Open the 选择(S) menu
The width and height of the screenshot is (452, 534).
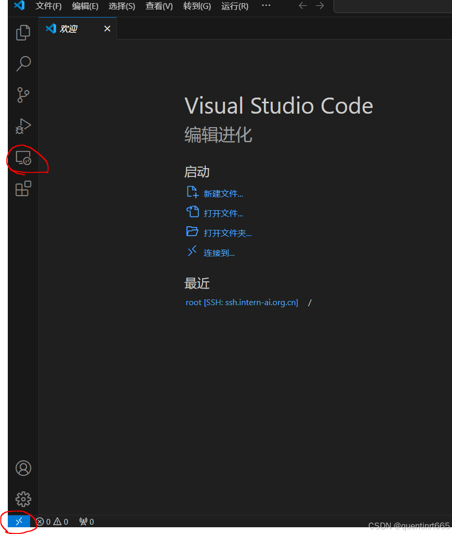(x=122, y=6)
